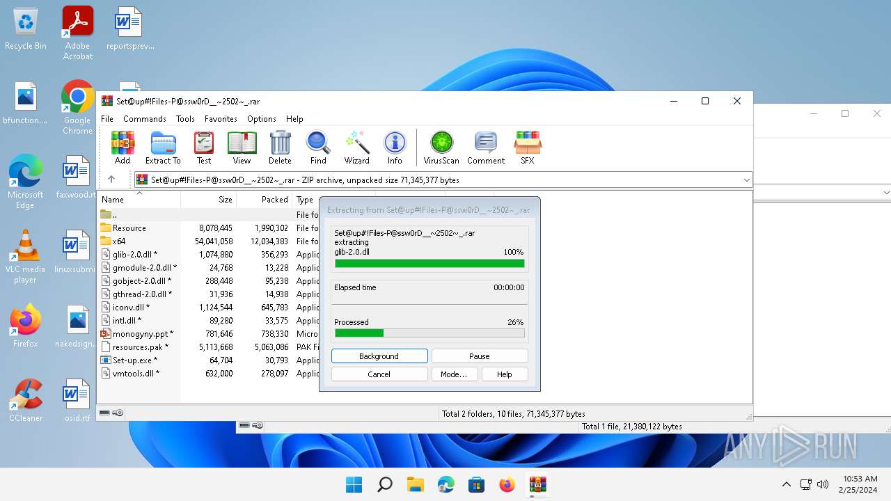Select the intl.dll file row
The width and height of the screenshot is (891, 501).
click(208, 320)
